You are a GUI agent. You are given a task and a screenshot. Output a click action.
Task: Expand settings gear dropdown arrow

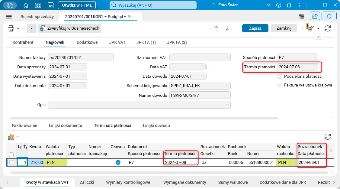(x=318, y=28)
